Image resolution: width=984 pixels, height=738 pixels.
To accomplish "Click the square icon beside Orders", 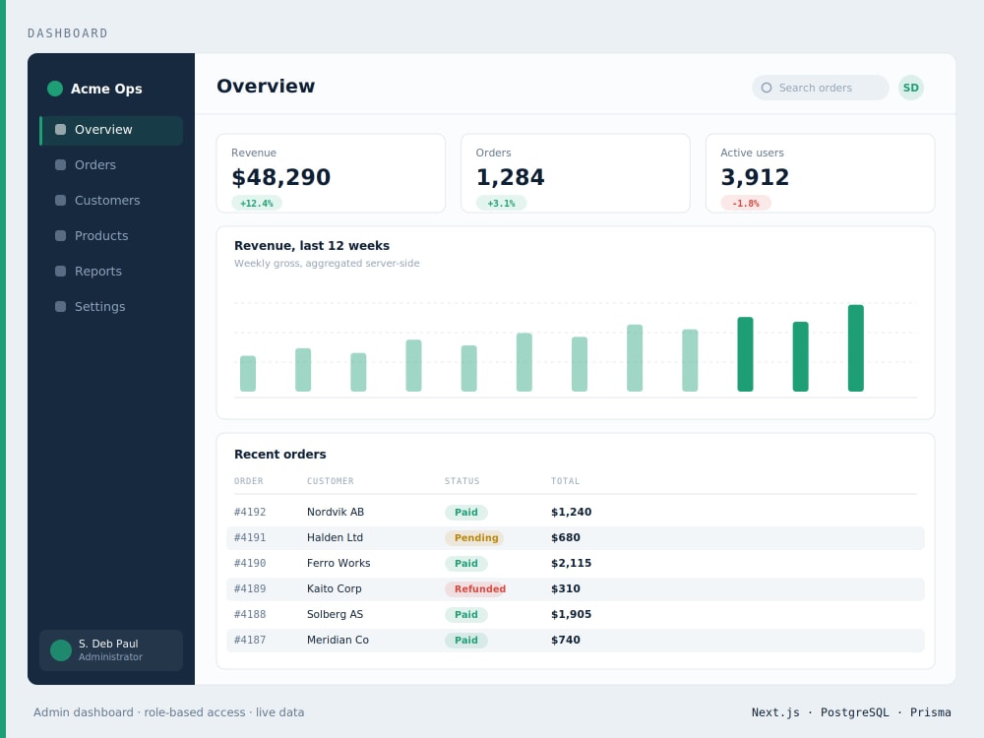I will 60,165.
